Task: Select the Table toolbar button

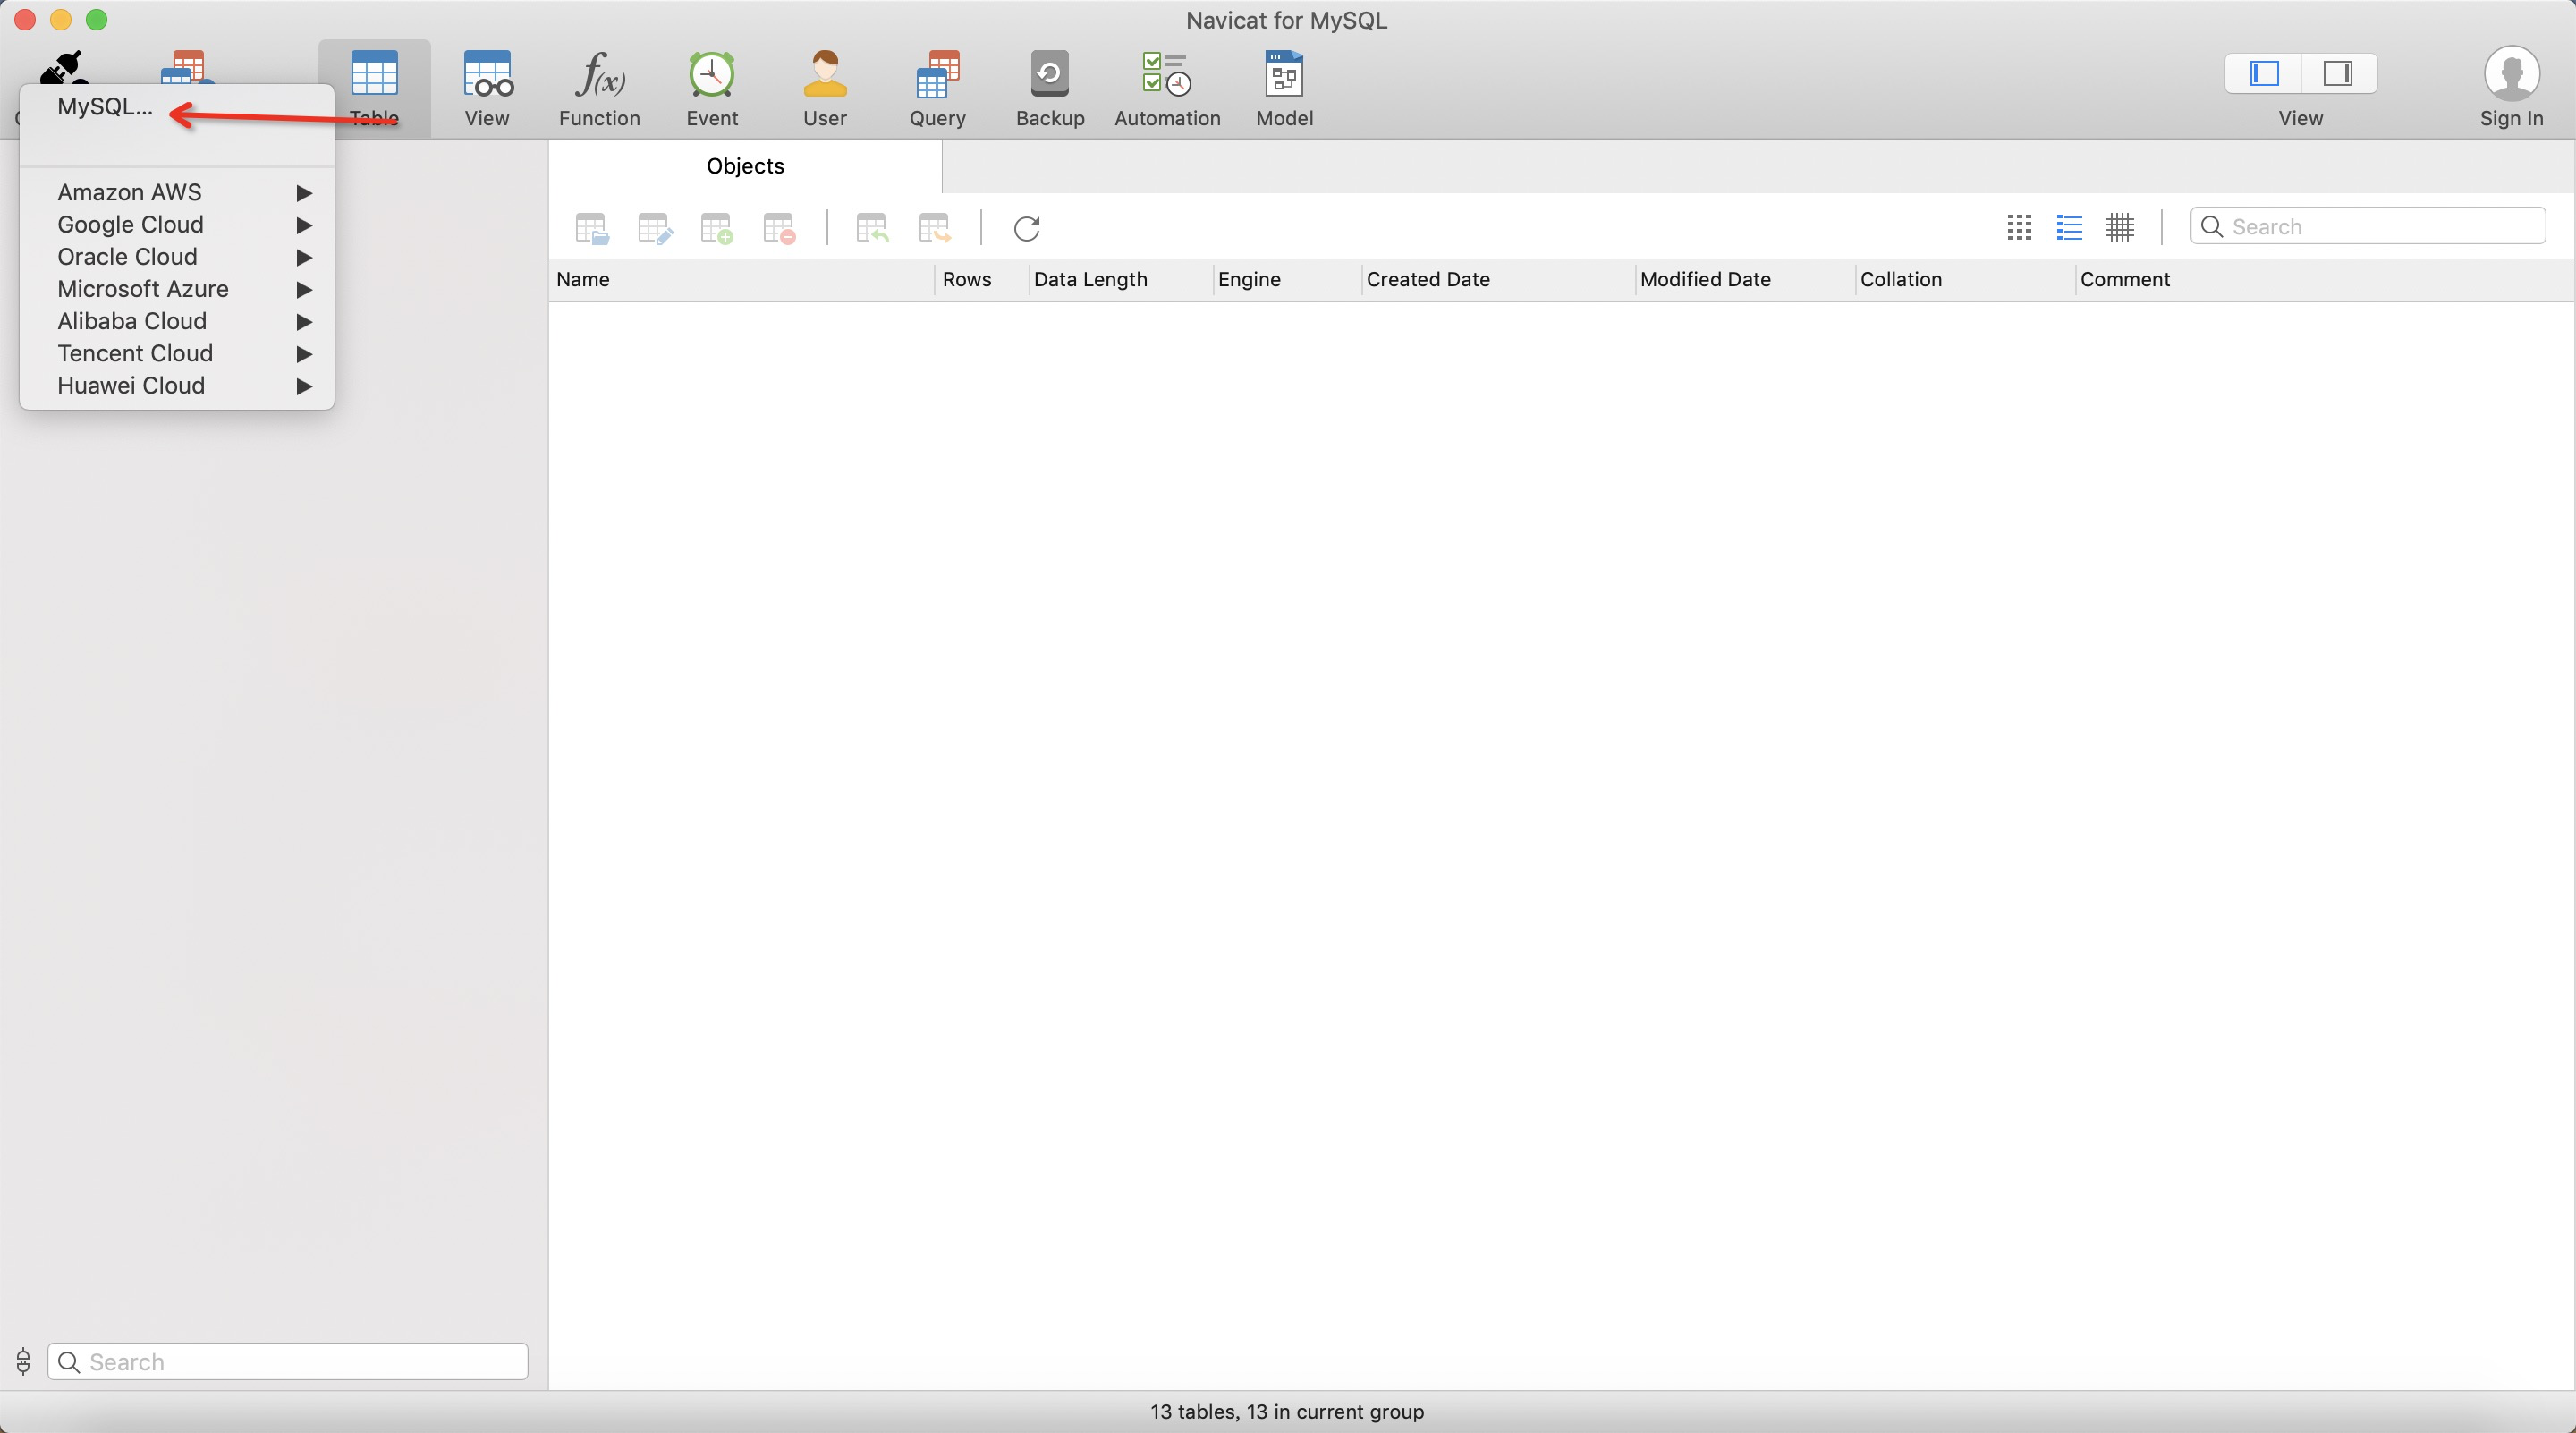Action: 374,89
